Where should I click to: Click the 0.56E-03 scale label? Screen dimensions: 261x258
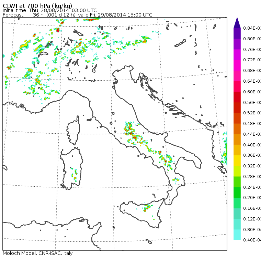[x=252, y=102]
